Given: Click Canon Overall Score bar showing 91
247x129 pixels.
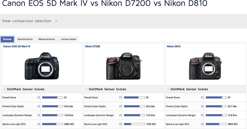Looking at the screenshot, I should coord(53,98).
